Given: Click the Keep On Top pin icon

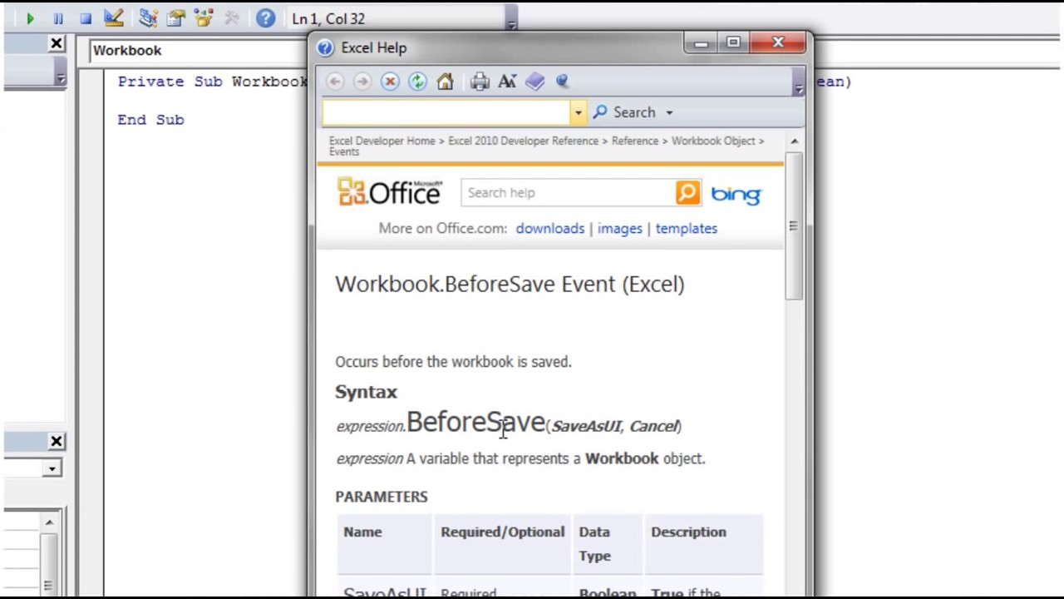Looking at the screenshot, I should pyautogui.click(x=562, y=81).
